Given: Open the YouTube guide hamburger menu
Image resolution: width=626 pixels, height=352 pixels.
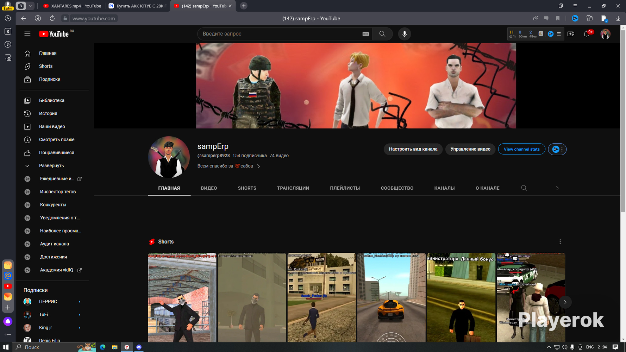Looking at the screenshot, I should 27,34.
